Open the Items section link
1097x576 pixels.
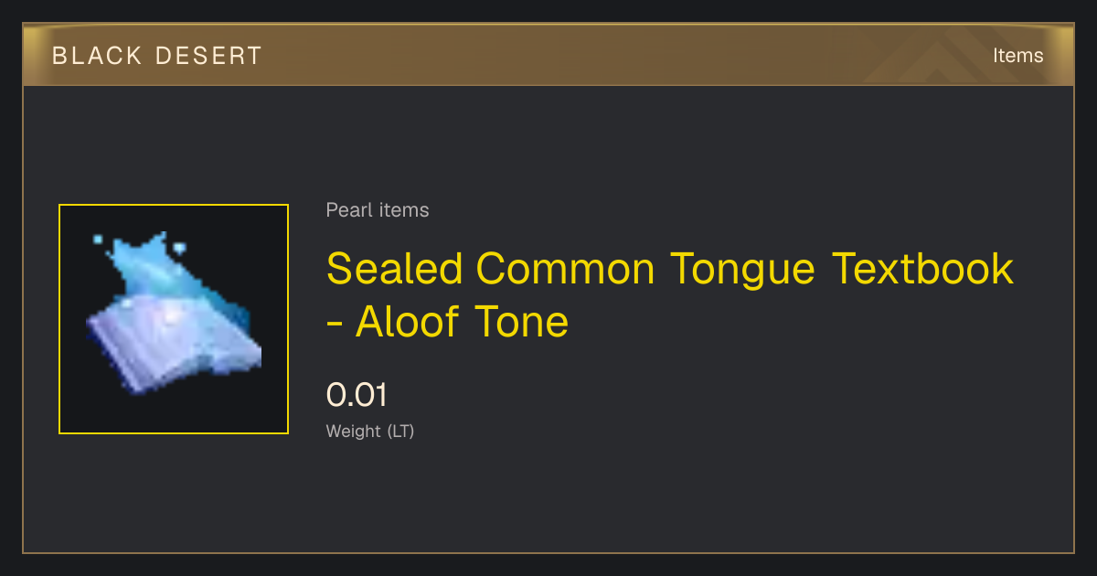1017,56
